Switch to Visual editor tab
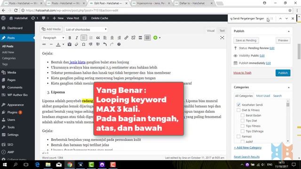Screen dimensions: 301x169 click(211, 31)
